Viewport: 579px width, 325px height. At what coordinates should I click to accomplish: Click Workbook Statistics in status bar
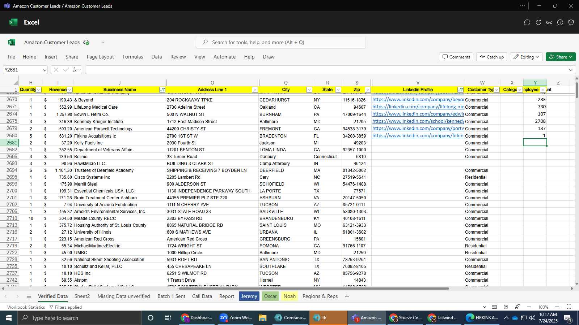(26, 307)
